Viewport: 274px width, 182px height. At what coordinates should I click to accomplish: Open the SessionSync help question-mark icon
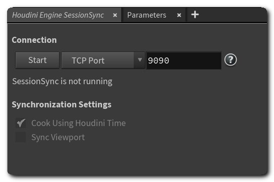[x=231, y=60]
